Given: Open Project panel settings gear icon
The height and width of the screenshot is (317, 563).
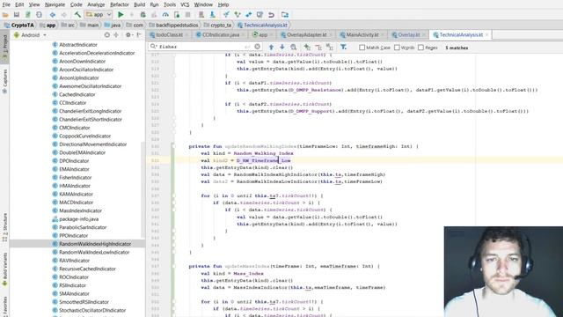Looking at the screenshot, I should [128, 35].
